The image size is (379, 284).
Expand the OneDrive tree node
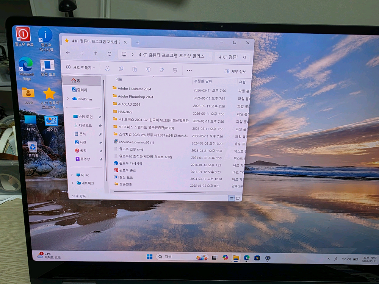[x=68, y=98]
